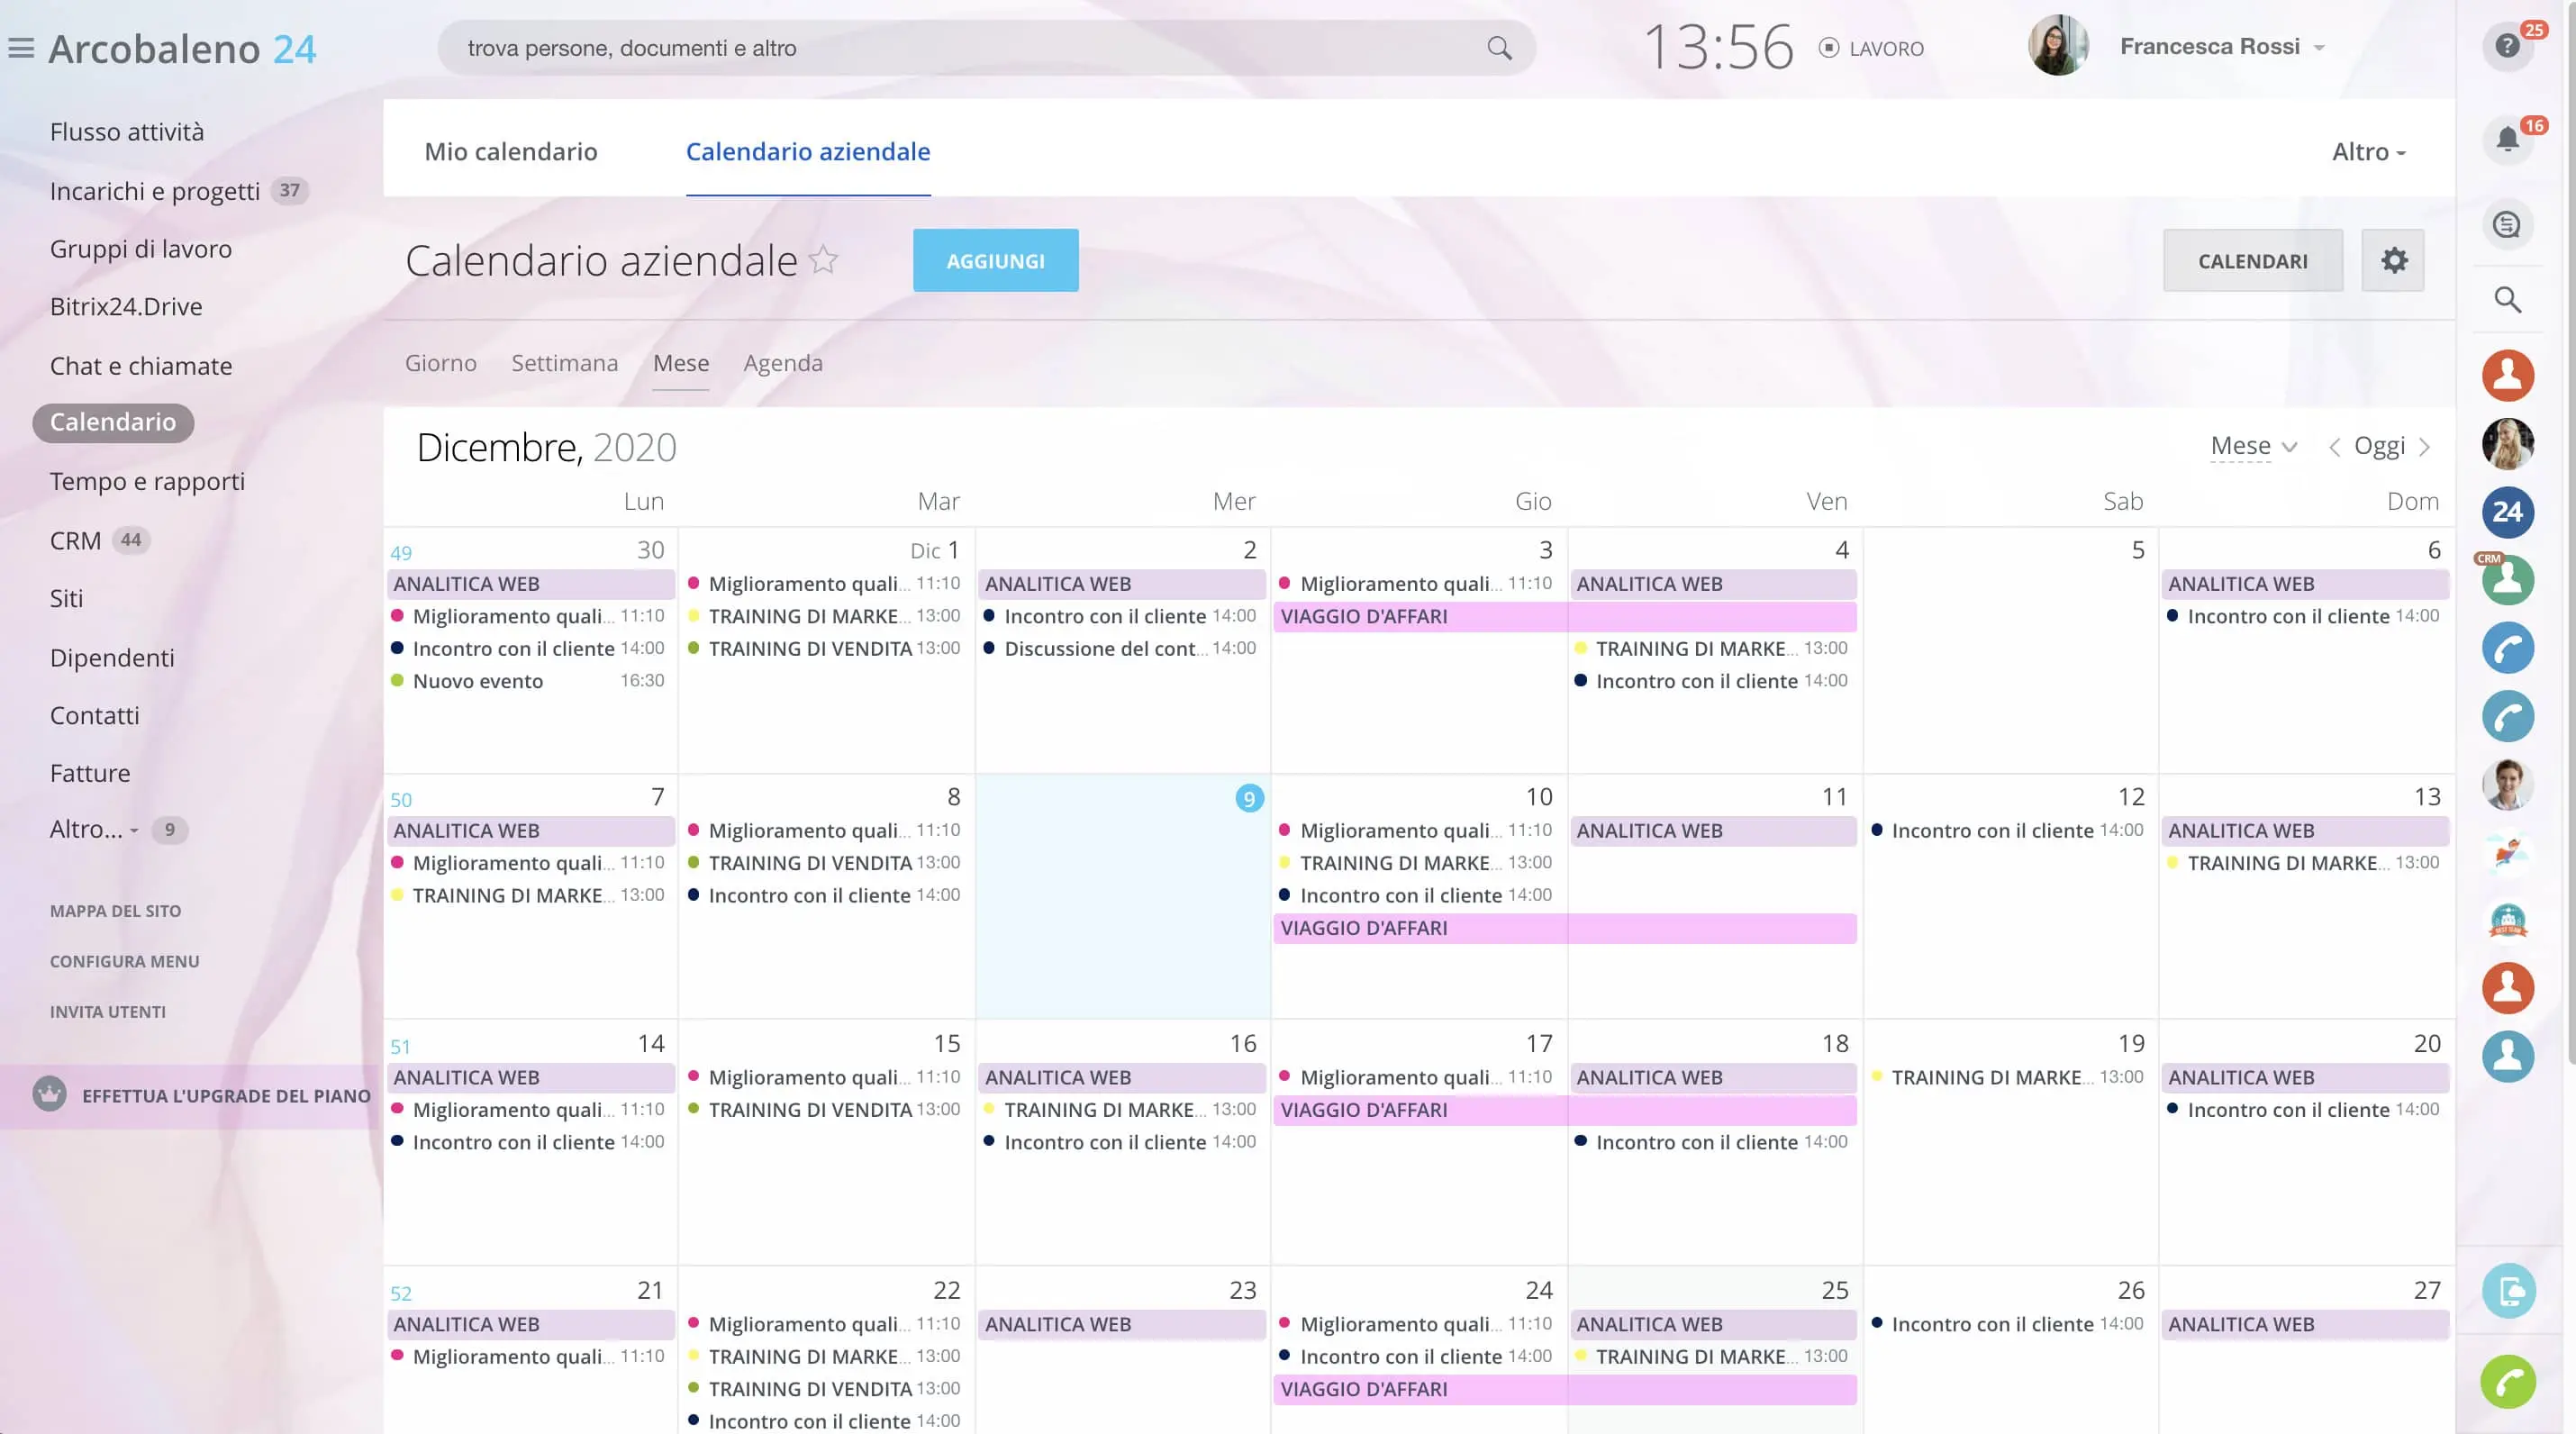The width and height of the screenshot is (2576, 1434).
Task: Open Gruppi di lavoro menu item
Action: (x=141, y=249)
